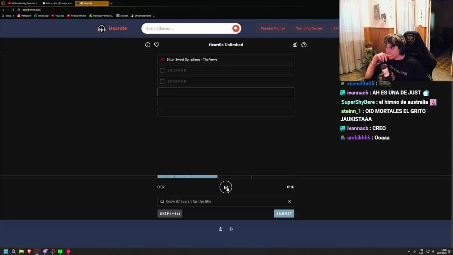
Task: Switch to the Kitten Walking Exercise tab
Action: click(x=22, y=3)
